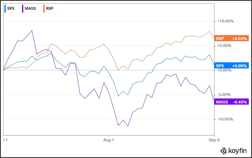Click the -10.00% y-axis label
This screenshot has width=252, height=158.
pyautogui.click(x=225, y=119)
